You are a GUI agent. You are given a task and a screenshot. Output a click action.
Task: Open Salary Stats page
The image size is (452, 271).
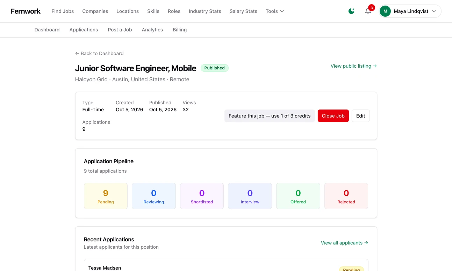(x=243, y=11)
